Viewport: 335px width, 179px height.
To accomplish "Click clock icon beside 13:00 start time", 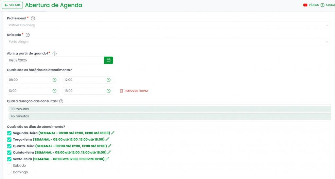I will click(55, 91).
